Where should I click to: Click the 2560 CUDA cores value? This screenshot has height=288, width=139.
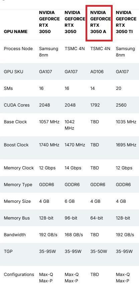121,105
